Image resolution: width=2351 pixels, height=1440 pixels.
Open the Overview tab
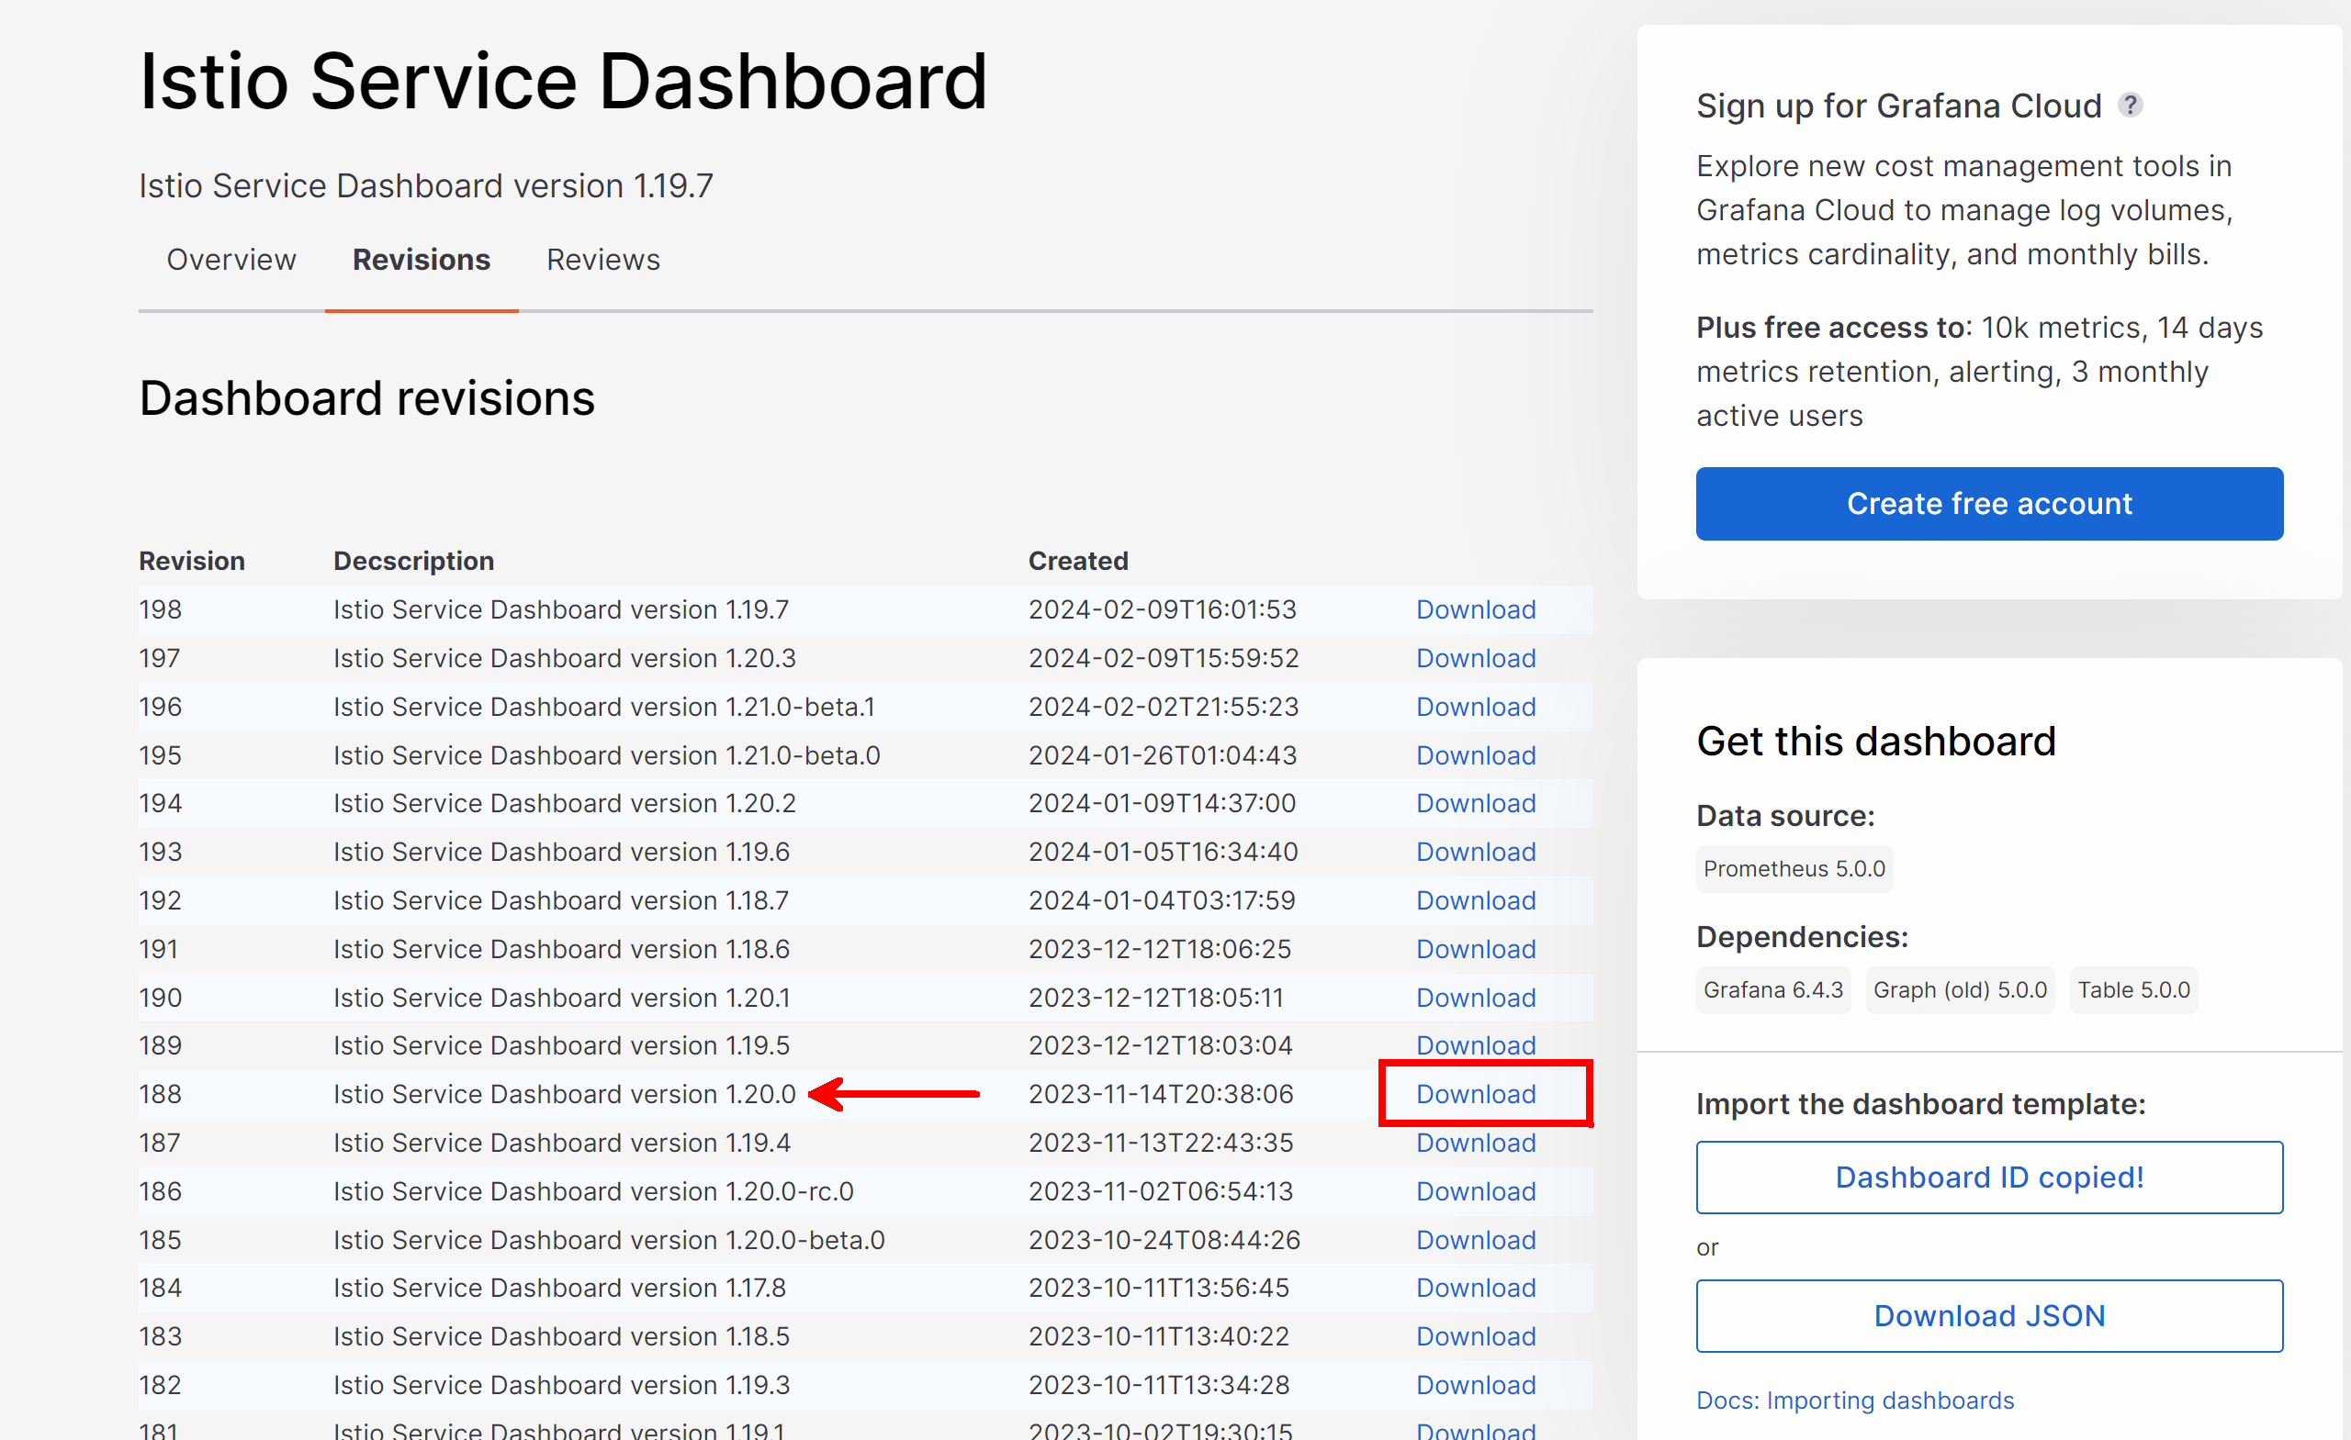click(x=231, y=260)
